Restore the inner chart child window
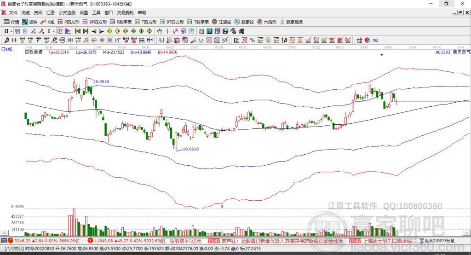 click(460, 12)
